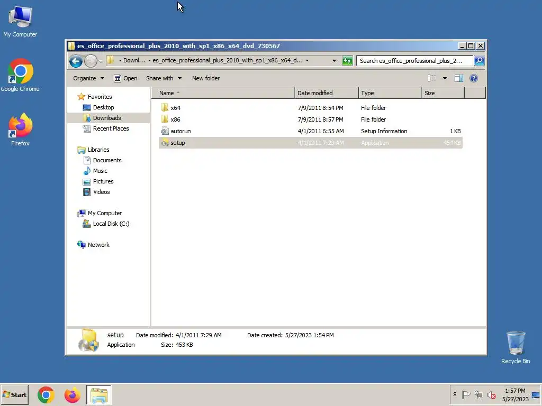
Task: Toggle the preview pane icon
Action: tap(459, 78)
